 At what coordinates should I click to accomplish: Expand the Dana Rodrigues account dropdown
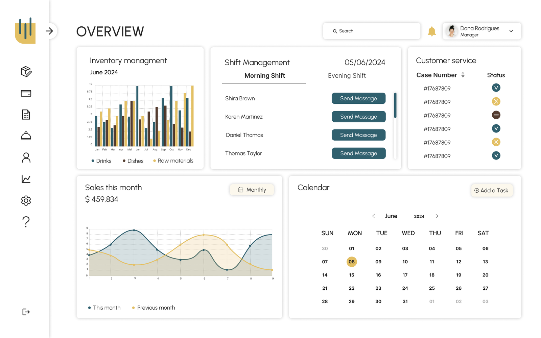(511, 31)
